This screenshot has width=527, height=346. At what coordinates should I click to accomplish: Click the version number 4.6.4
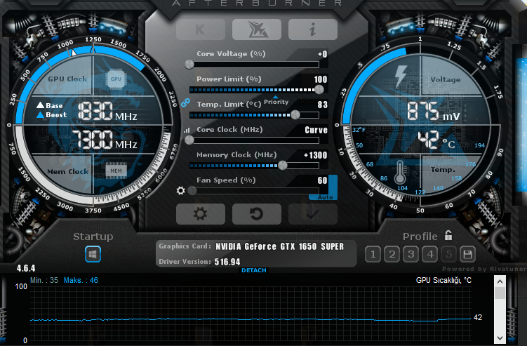click(26, 268)
